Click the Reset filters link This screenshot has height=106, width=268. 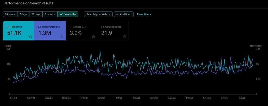(x=144, y=14)
